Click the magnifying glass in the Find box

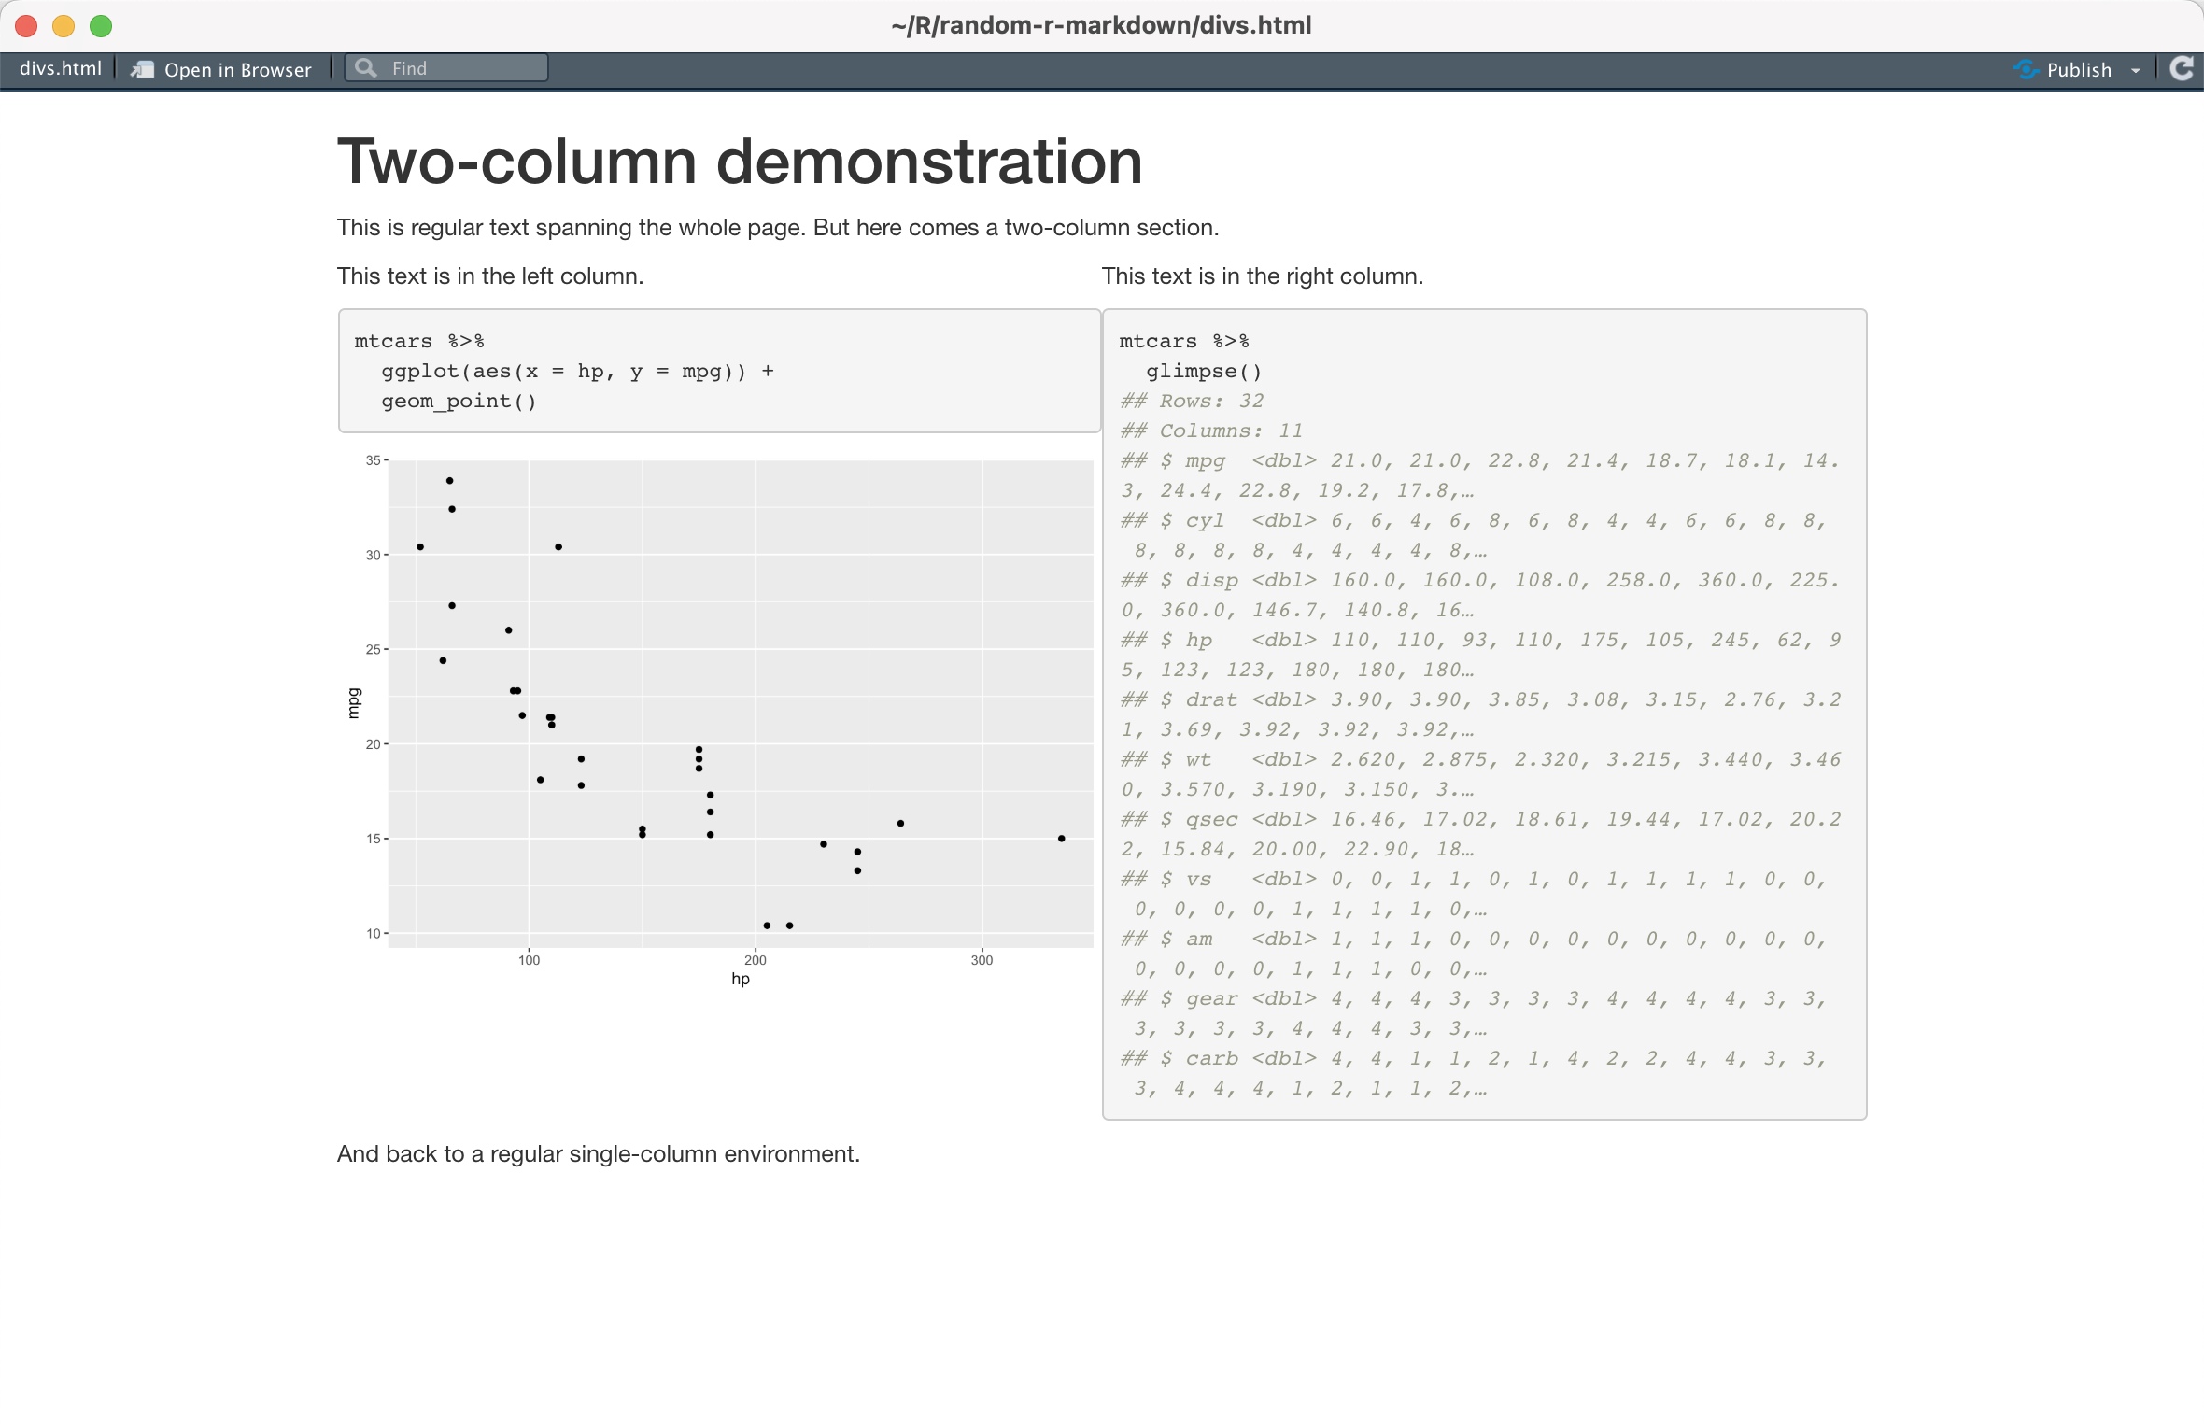point(365,67)
